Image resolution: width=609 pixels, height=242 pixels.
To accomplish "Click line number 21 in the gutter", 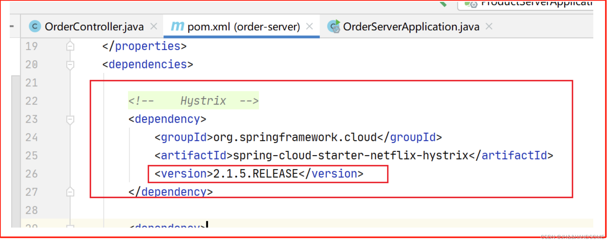I will click(x=31, y=83).
